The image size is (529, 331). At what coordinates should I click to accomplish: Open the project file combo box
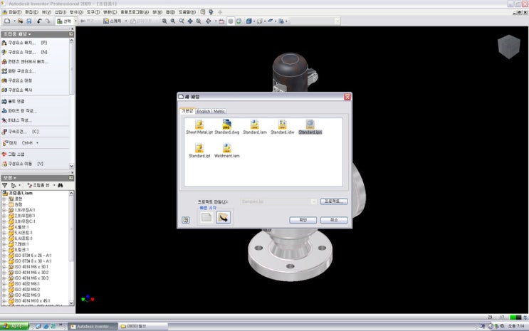tap(278, 201)
